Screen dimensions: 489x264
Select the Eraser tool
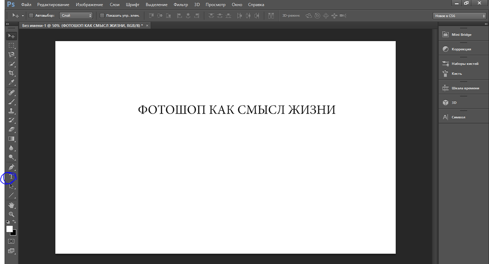pos(11,129)
